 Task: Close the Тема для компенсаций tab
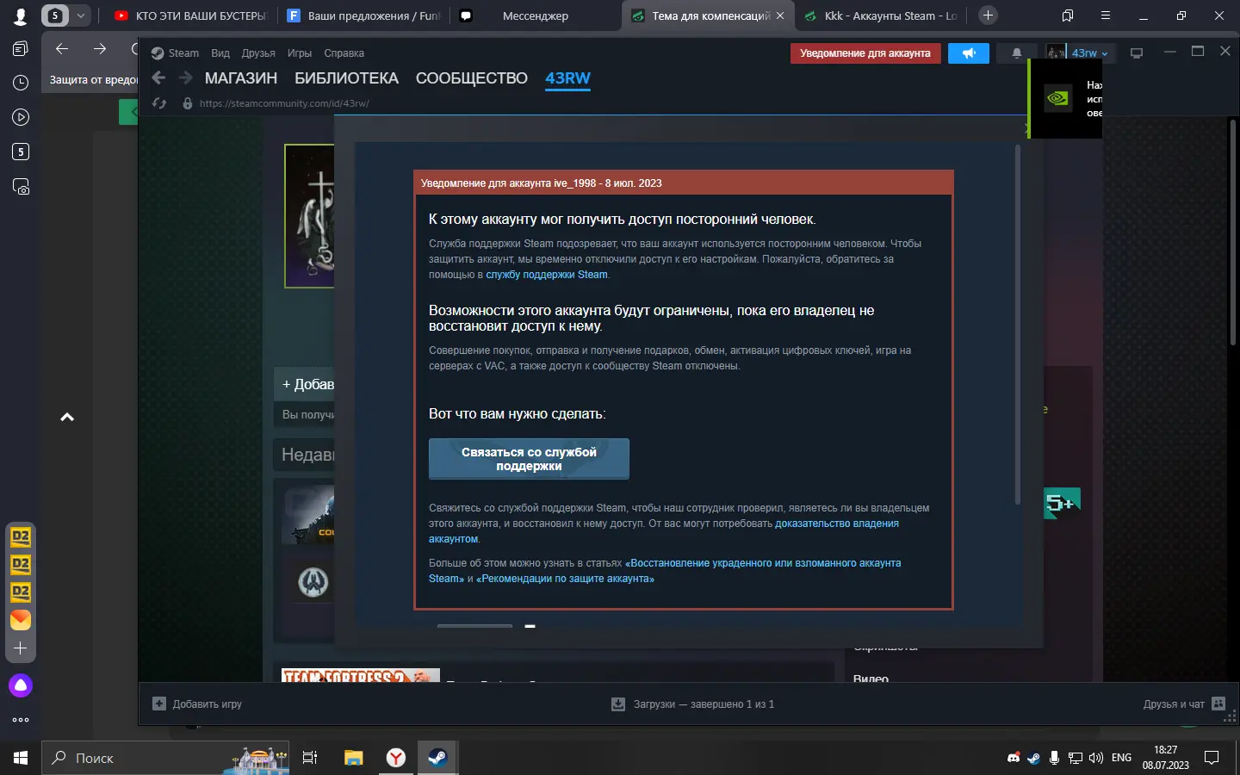pos(780,15)
